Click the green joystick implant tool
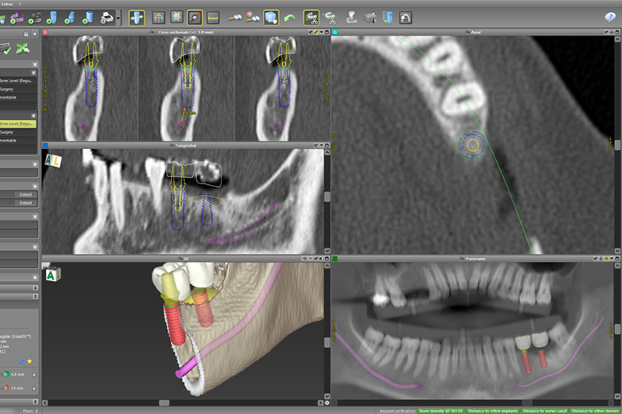This screenshot has height=414, width=622. pos(351,18)
